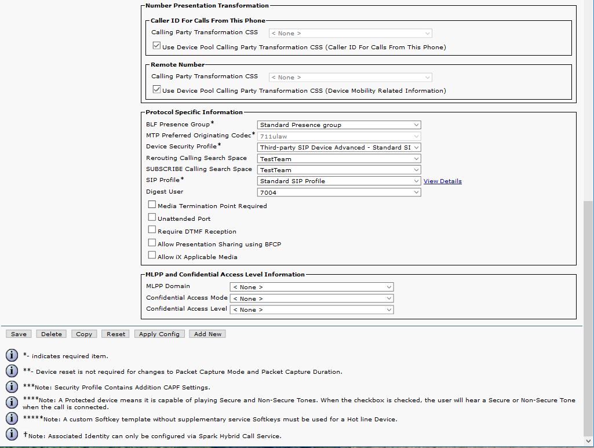Click info icon beside required item note
This screenshot has height=448, width=594.
(12, 355)
